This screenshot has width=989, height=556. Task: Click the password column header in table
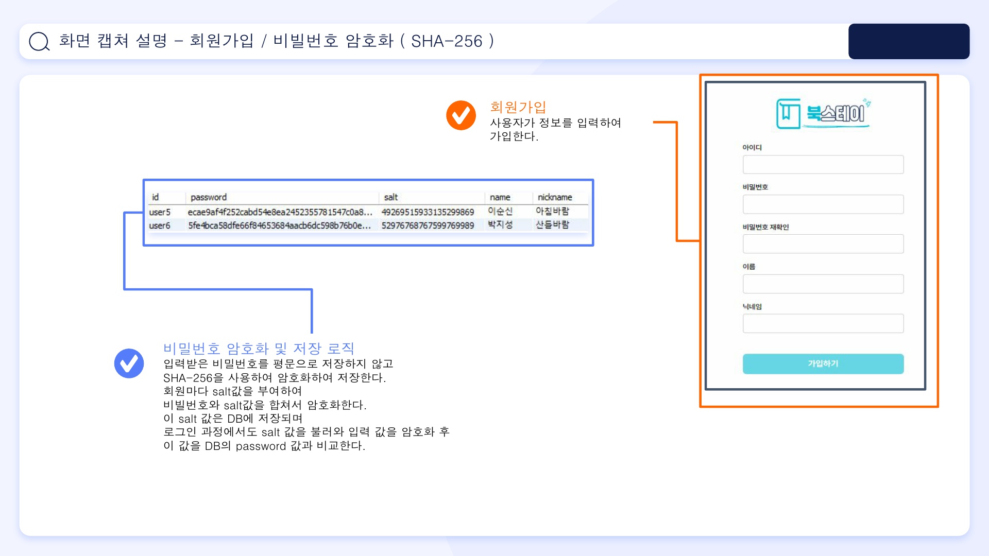(x=209, y=197)
